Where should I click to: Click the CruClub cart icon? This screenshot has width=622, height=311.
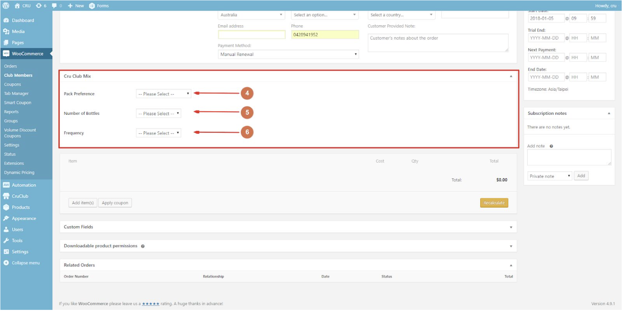tap(6, 196)
